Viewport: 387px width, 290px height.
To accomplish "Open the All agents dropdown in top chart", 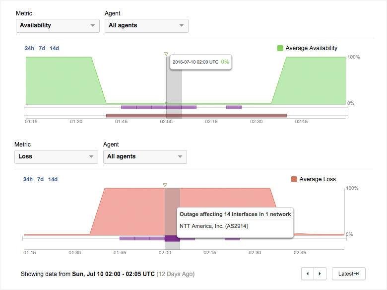I will (x=146, y=25).
